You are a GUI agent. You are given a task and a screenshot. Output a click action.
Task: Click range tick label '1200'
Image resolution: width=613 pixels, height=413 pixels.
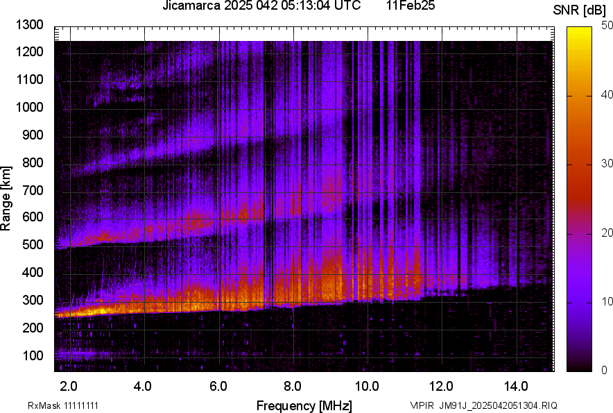(x=29, y=51)
